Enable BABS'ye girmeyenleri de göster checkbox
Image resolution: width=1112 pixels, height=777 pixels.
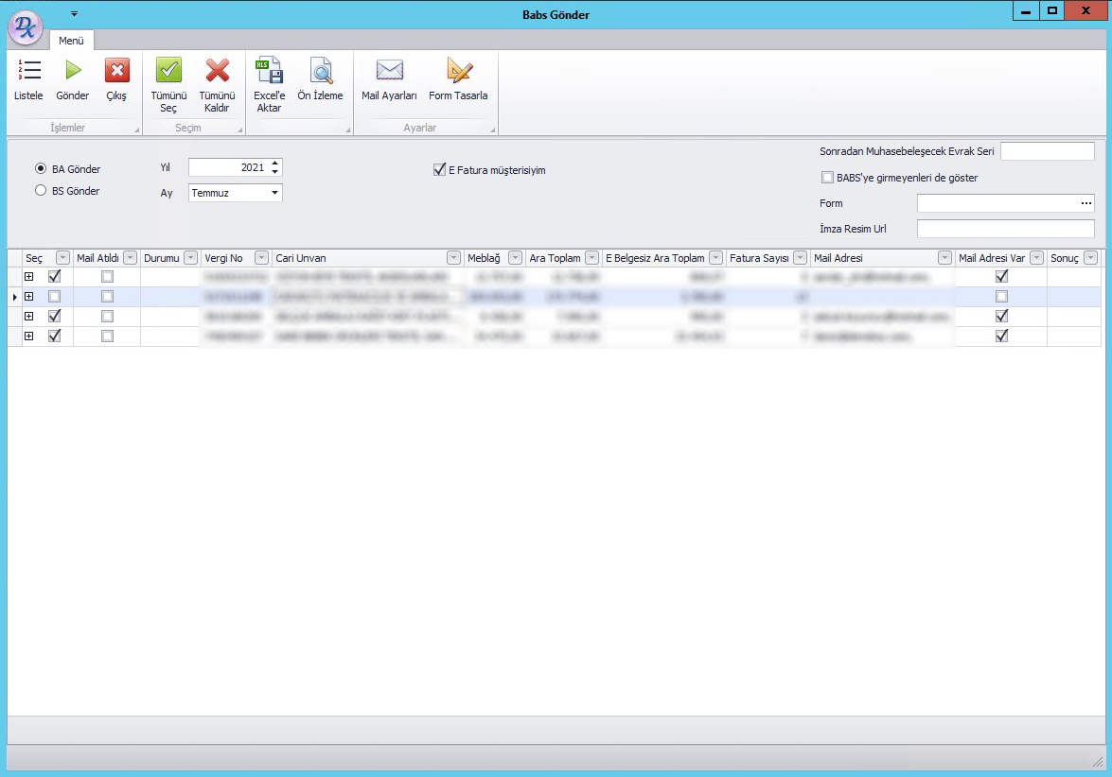(x=827, y=178)
